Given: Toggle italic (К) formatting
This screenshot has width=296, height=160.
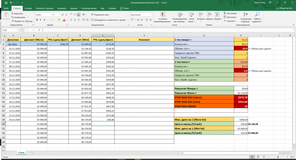Looking at the screenshot, I should point(40,19).
